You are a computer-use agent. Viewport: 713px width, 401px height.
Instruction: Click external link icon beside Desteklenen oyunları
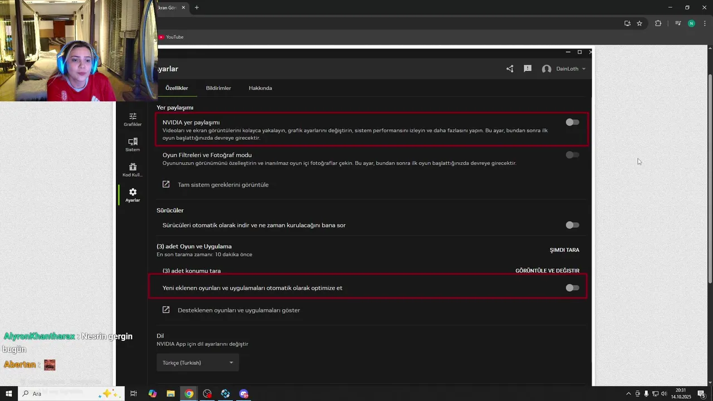pos(166,310)
